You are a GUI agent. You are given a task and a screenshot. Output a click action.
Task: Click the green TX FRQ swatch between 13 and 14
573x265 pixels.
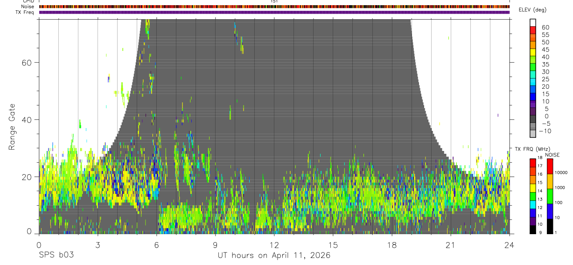click(x=532, y=195)
